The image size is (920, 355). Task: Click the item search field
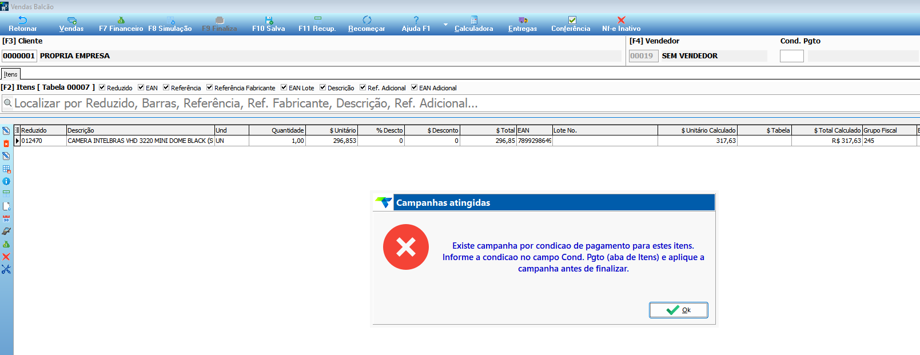[x=460, y=103]
